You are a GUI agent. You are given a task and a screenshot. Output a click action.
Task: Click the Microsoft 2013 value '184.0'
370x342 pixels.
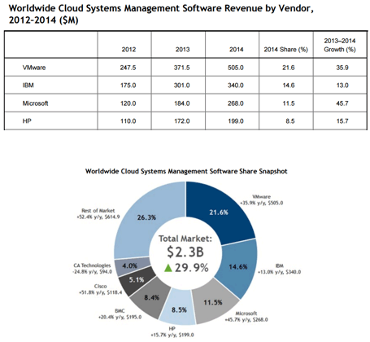pyautogui.click(x=181, y=103)
